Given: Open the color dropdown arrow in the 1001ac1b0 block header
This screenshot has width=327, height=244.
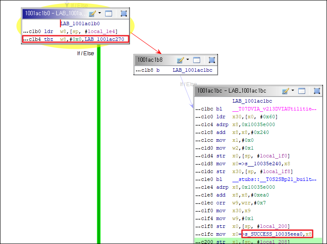Looking at the screenshot, I should coord(100,13).
